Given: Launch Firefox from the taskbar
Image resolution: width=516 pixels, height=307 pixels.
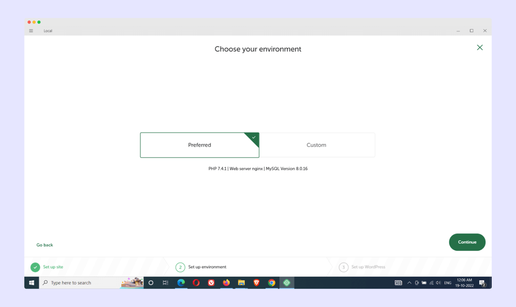Looking at the screenshot, I should click(x=226, y=283).
